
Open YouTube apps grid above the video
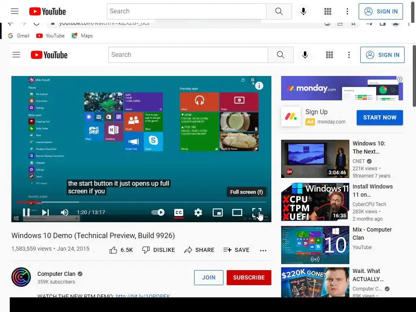(x=329, y=55)
